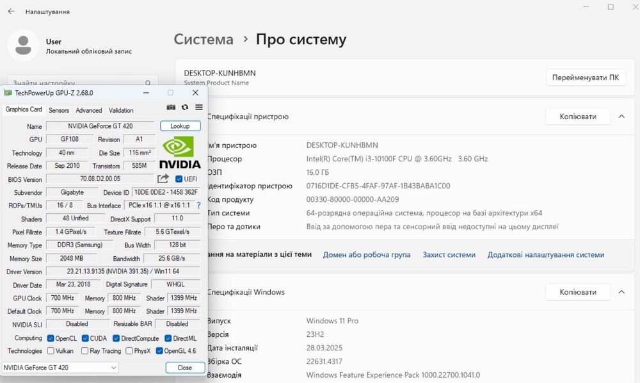The height and width of the screenshot is (383, 640).
Task: Click the GPU-Z title bar app icon
Action: tap(8, 93)
